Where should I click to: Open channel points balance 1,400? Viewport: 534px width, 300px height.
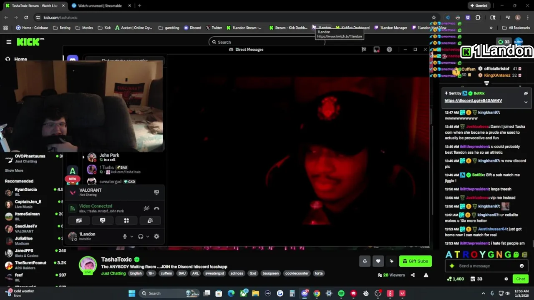click(x=456, y=279)
